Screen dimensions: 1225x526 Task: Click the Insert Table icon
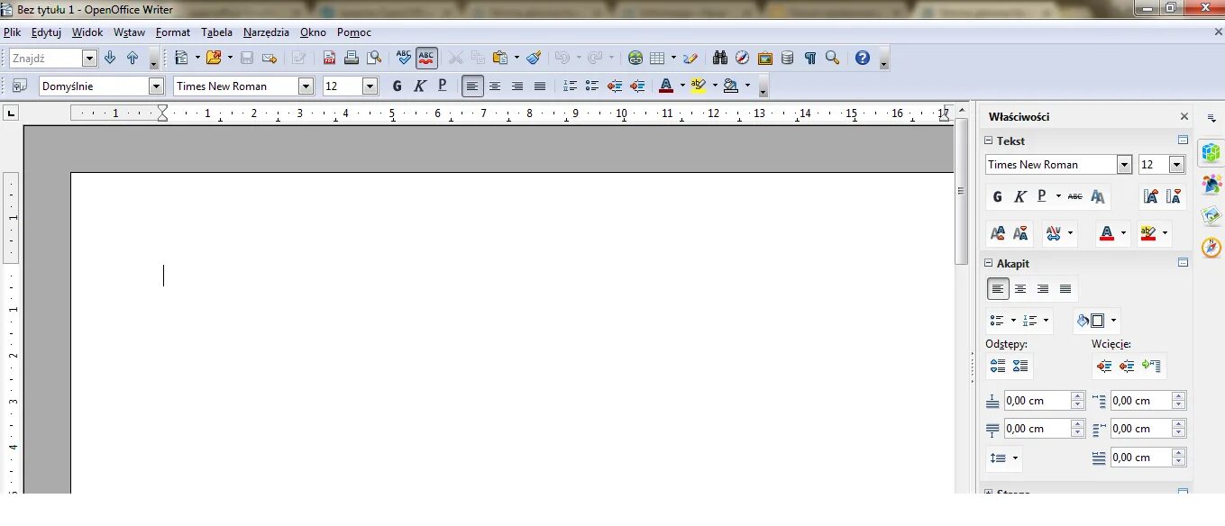click(657, 58)
